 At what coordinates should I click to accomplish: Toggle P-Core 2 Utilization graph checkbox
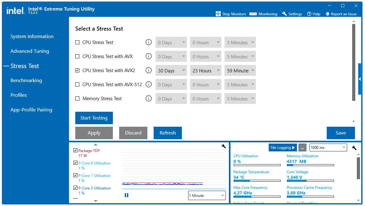click(x=75, y=188)
